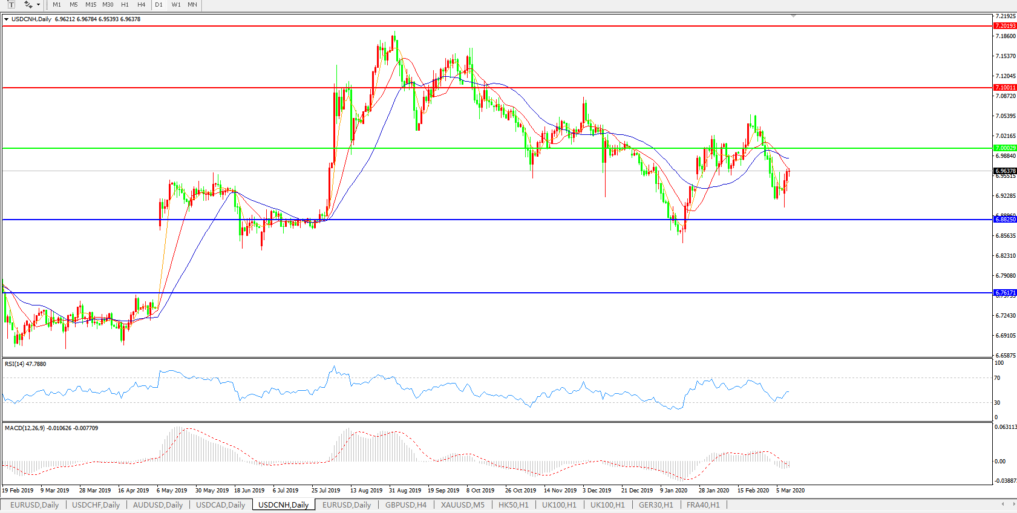Switch timeframe to M1

(x=57, y=5)
